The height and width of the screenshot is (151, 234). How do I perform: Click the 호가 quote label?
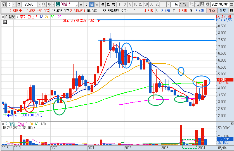point(124,11)
